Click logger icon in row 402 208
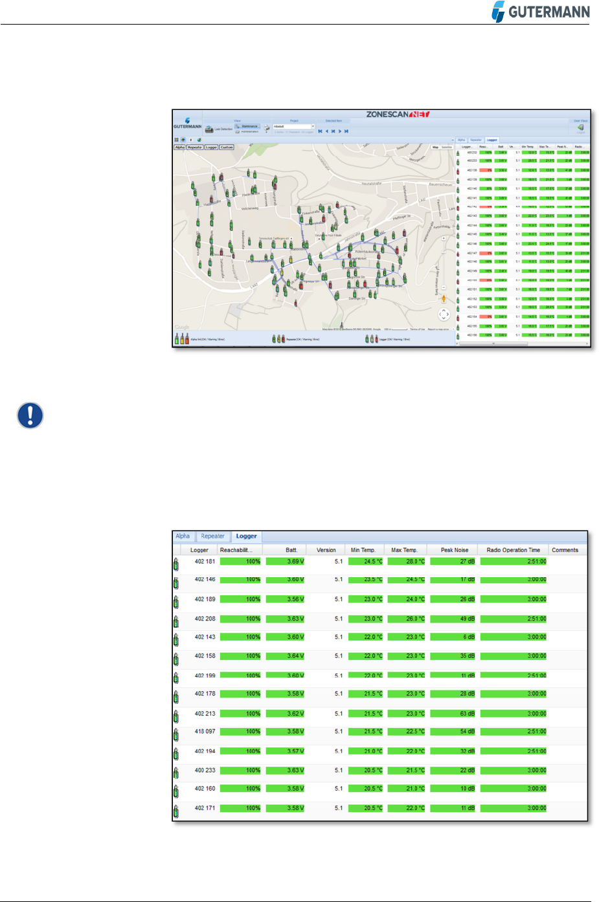This screenshot has height=902, width=599. click(x=175, y=621)
